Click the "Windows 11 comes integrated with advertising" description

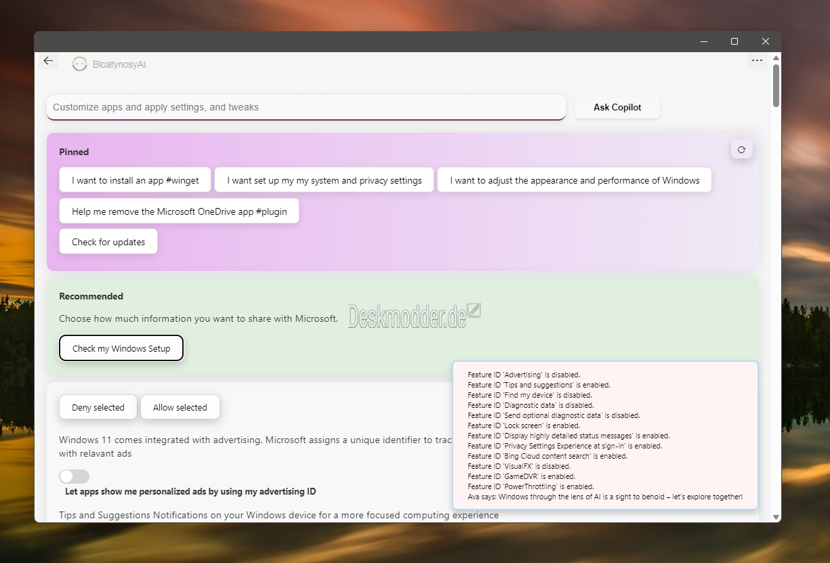255,446
